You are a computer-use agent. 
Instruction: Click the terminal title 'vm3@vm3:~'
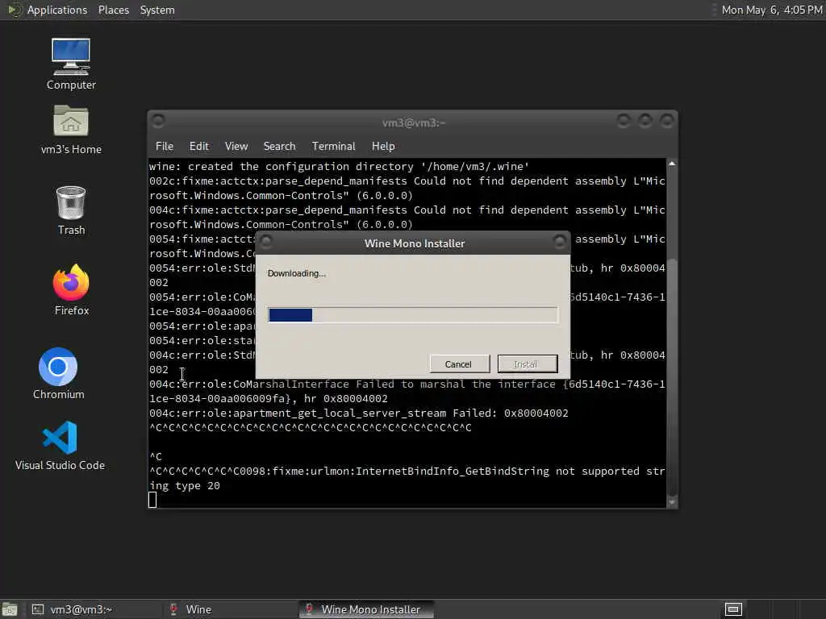pos(414,123)
